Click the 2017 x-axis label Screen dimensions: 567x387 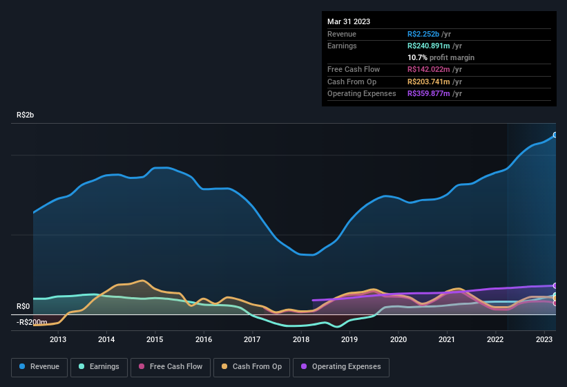(x=252, y=339)
